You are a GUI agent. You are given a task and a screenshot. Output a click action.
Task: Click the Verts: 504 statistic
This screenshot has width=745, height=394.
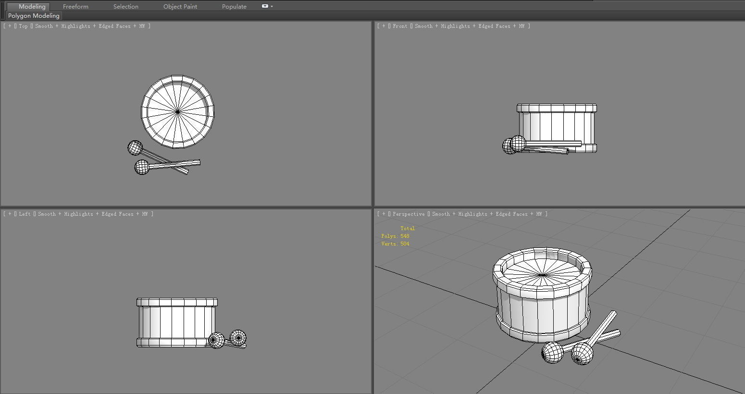pos(395,244)
